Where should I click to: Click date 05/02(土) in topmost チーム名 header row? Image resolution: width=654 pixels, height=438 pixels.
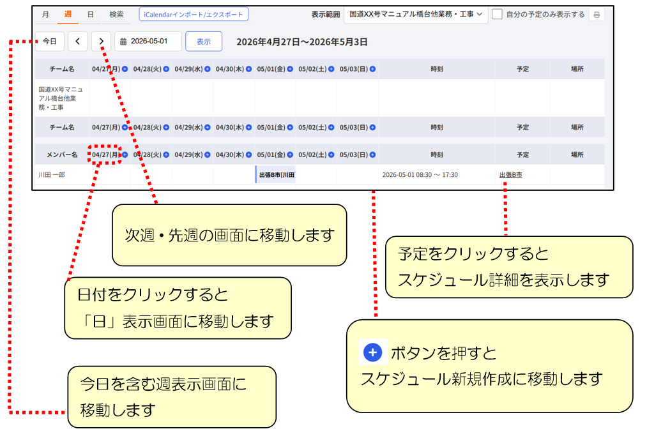(x=312, y=69)
